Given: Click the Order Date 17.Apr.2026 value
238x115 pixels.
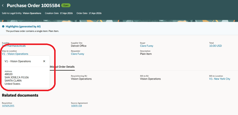Looking at the screenshot, I should point(95,13).
